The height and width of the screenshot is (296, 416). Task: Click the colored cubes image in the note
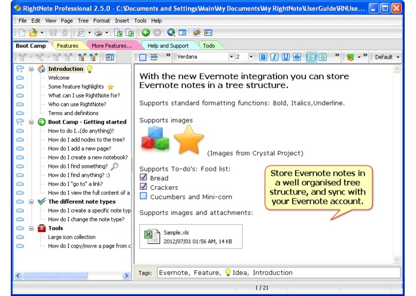(155, 138)
